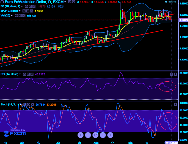Expand the BB (20, close, 2) dropdown arrow
188x144 pixels.
click(22, 6)
